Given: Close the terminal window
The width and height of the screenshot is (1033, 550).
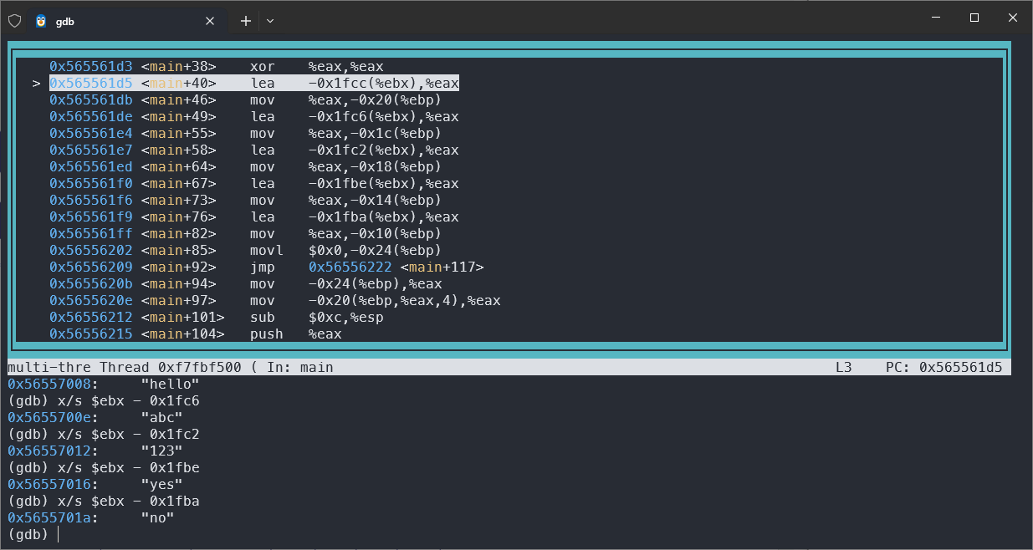Looking at the screenshot, I should tap(1013, 18).
